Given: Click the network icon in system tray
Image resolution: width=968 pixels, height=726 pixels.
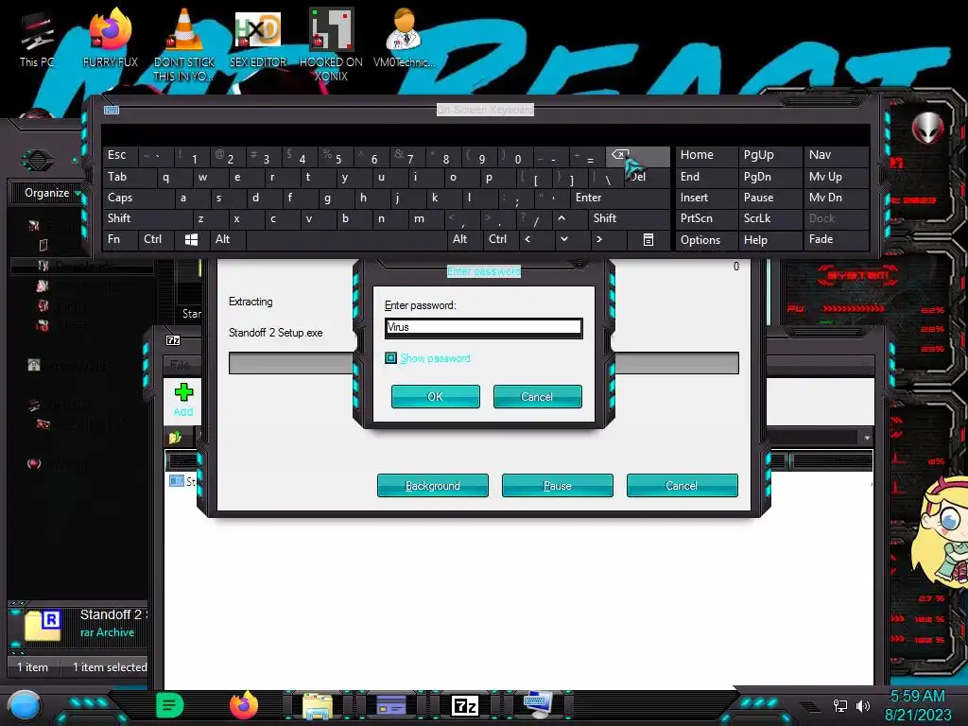Looking at the screenshot, I should (x=839, y=705).
